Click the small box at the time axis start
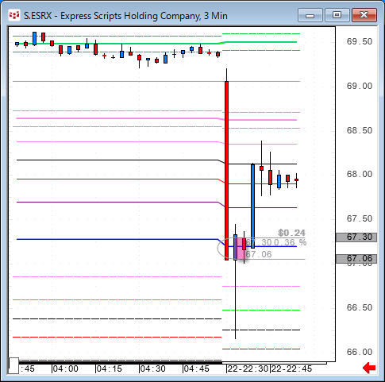Viewport: 385px width, 382px height. pos(13,365)
